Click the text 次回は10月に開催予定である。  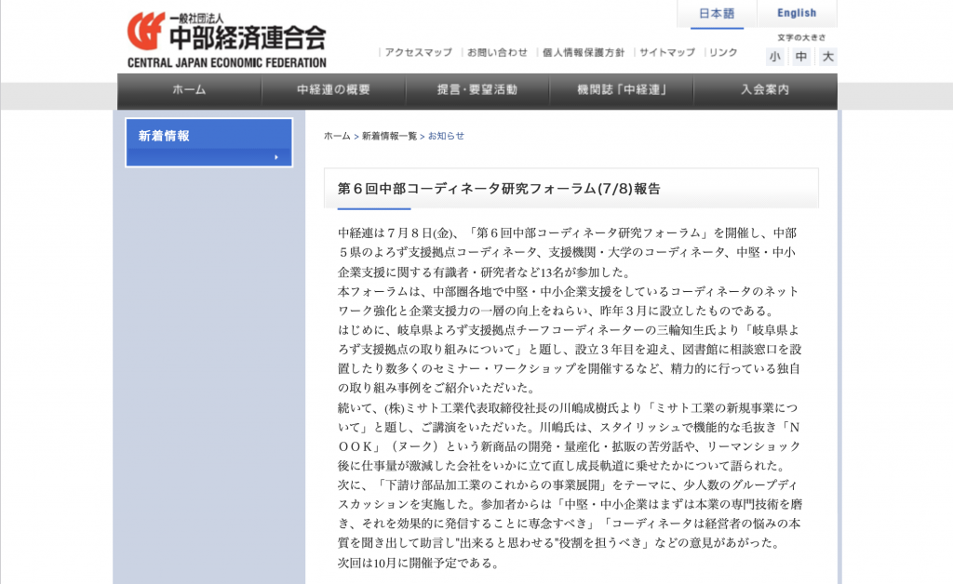pyautogui.click(x=420, y=563)
